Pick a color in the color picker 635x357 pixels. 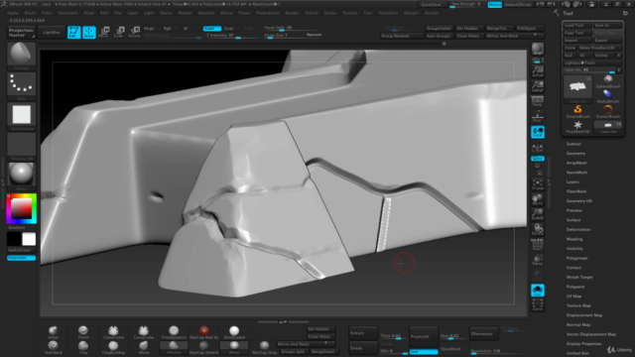click(x=22, y=208)
